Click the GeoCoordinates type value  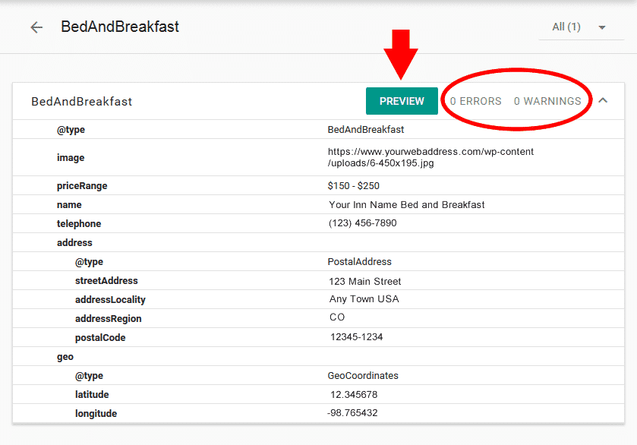[x=363, y=376]
